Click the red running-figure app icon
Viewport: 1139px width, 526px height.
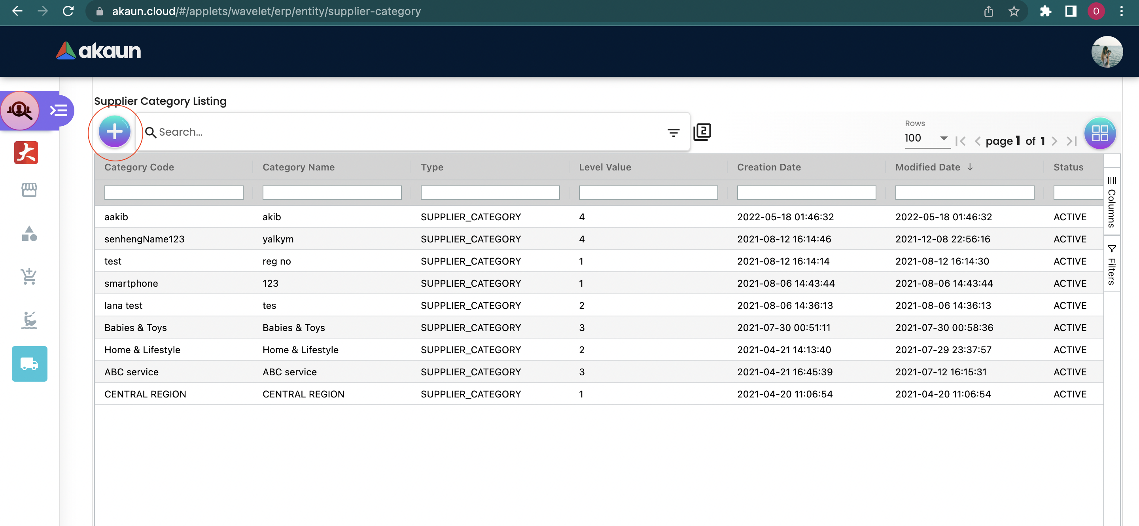[26, 153]
